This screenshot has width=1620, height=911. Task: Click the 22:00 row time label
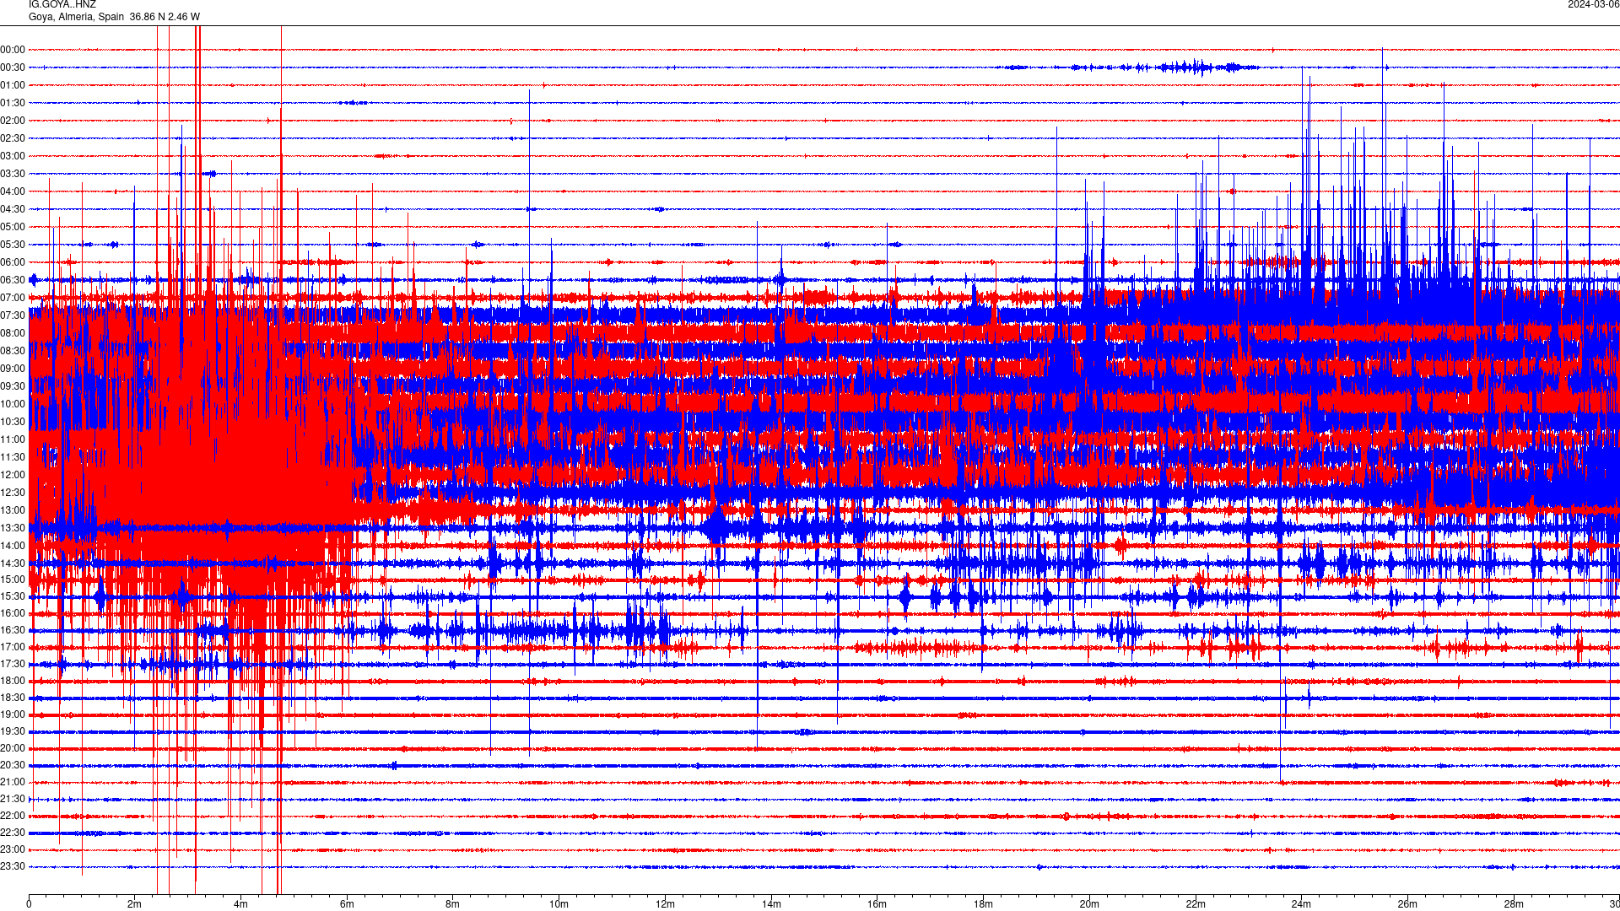pyautogui.click(x=13, y=816)
